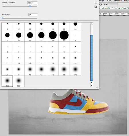Open the brush picker flyout menu arrow

pyautogui.click(x=96, y=3)
